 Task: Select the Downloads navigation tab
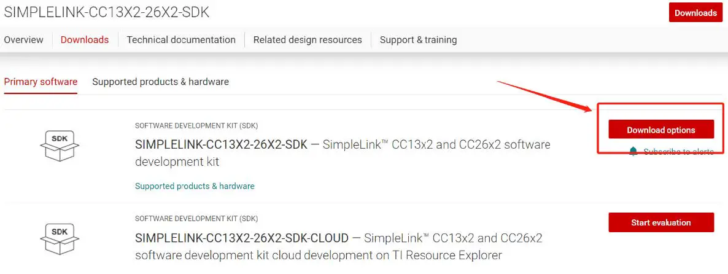(x=85, y=40)
